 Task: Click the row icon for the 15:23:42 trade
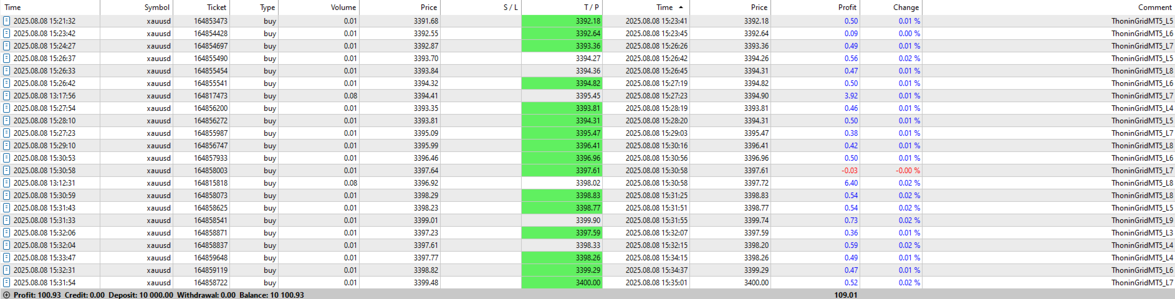(x=7, y=34)
